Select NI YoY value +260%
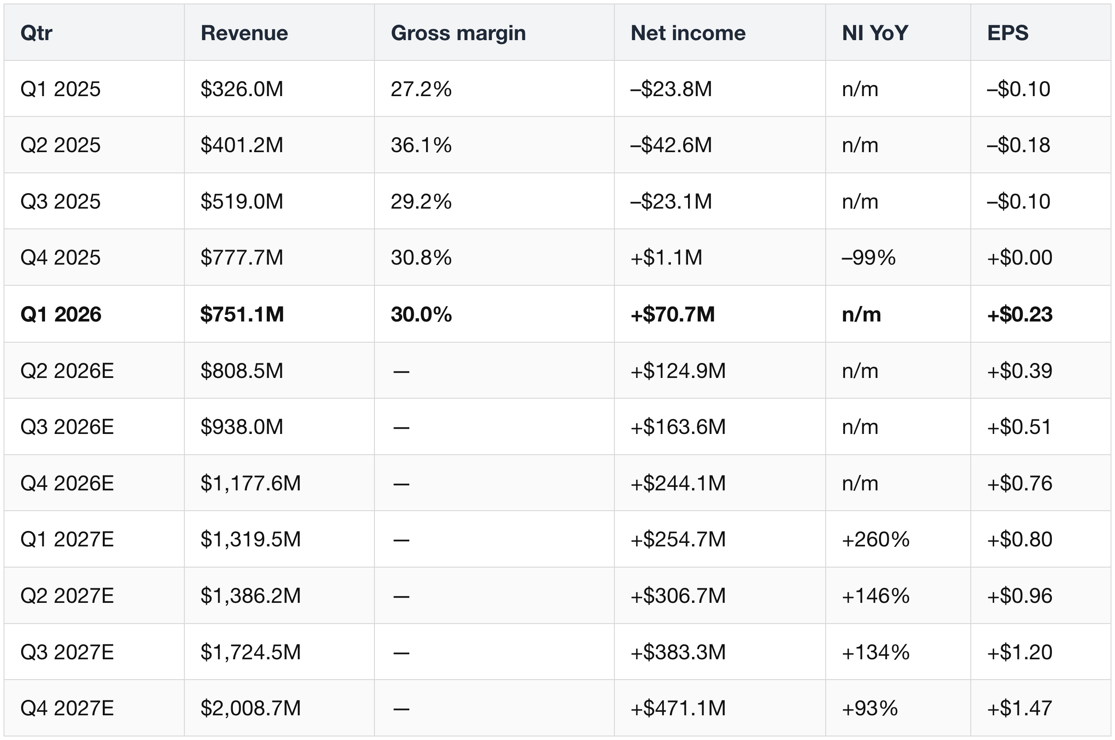 click(x=876, y=539)
